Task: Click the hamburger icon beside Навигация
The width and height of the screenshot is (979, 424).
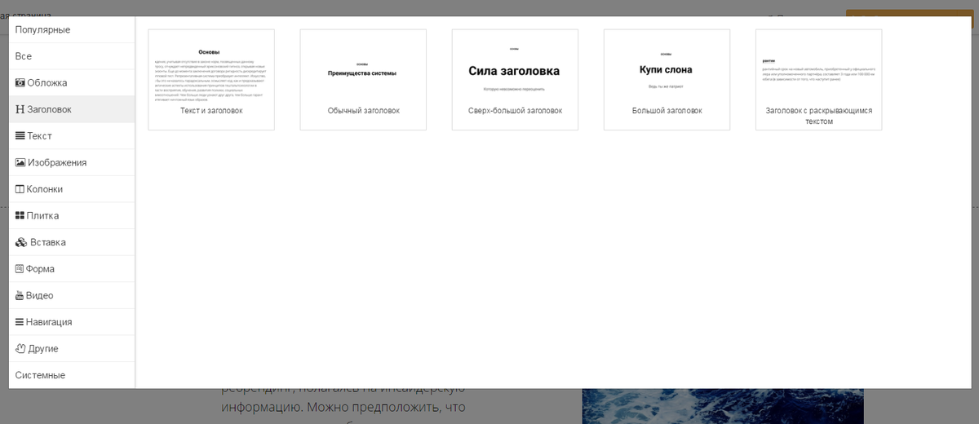Action: pos(20,322)
